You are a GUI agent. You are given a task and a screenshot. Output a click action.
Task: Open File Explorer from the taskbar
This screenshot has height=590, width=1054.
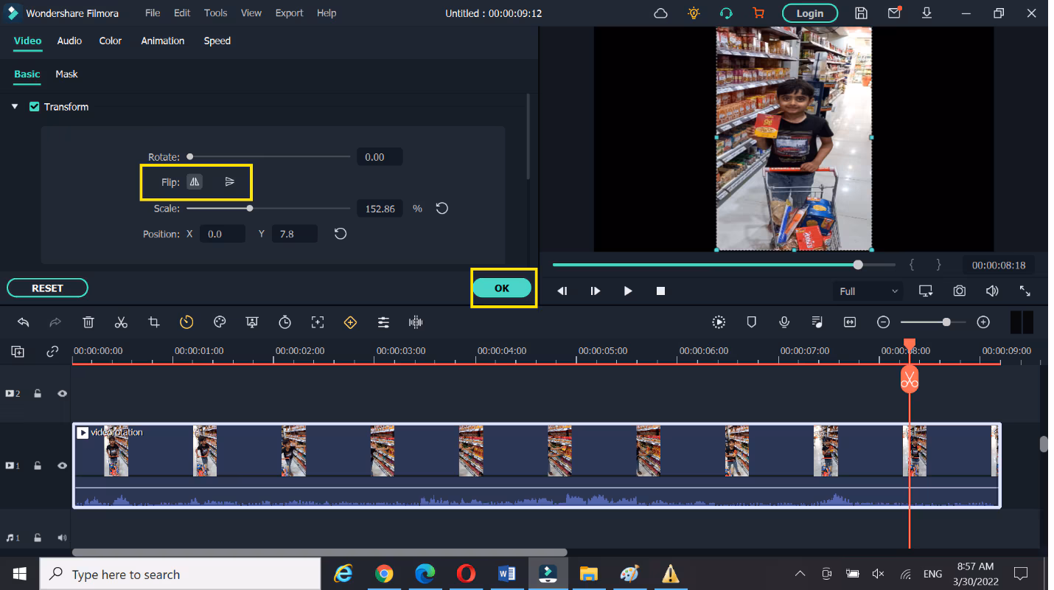coord(588,574)
